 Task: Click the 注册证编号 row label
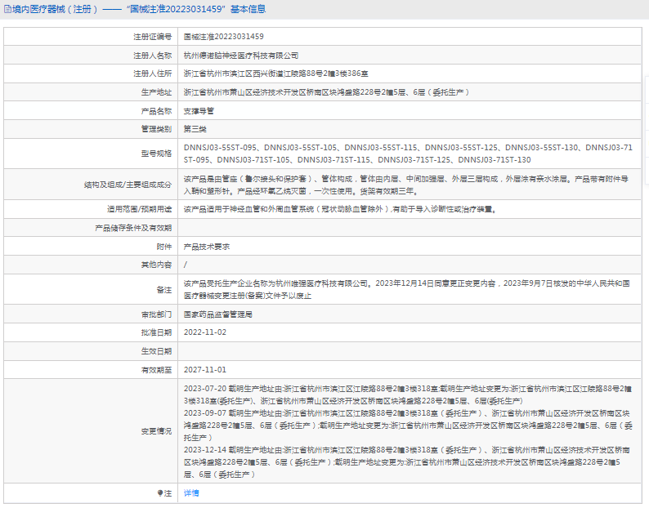pyautogui.click(x=152, y=37)
